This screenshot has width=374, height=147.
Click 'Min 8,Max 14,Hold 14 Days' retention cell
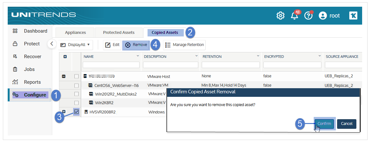point(224,85)
